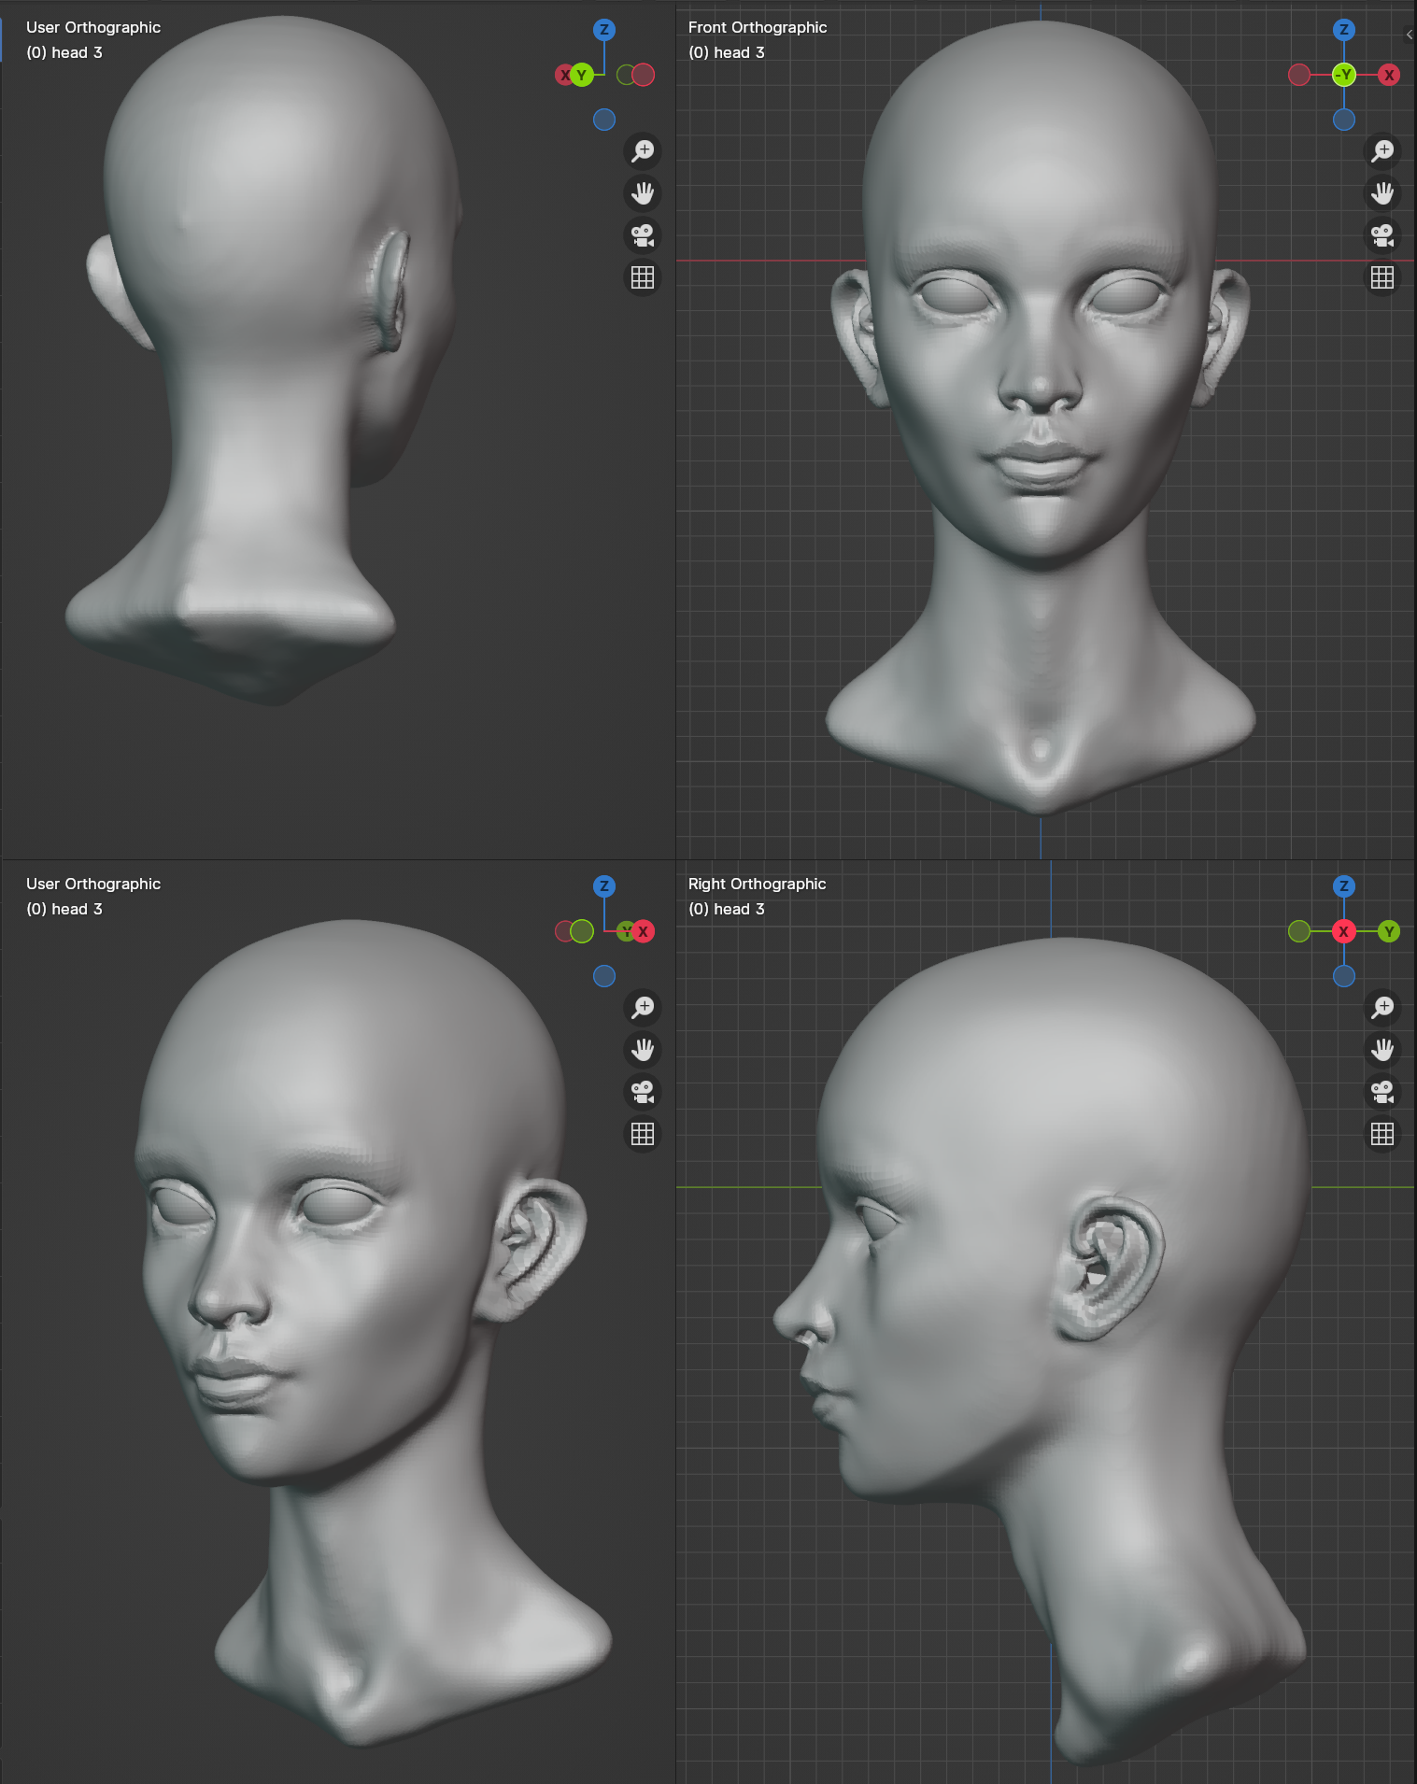Screen dimensions: 1417x1784
Task: Click red X axis in Front Orthographic gizmo
Action: pyautogui.click(x=1389, y=75)
